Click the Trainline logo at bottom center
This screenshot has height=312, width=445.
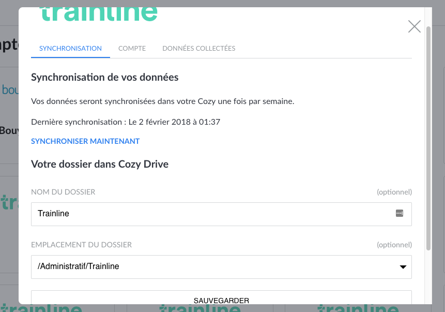200,306
